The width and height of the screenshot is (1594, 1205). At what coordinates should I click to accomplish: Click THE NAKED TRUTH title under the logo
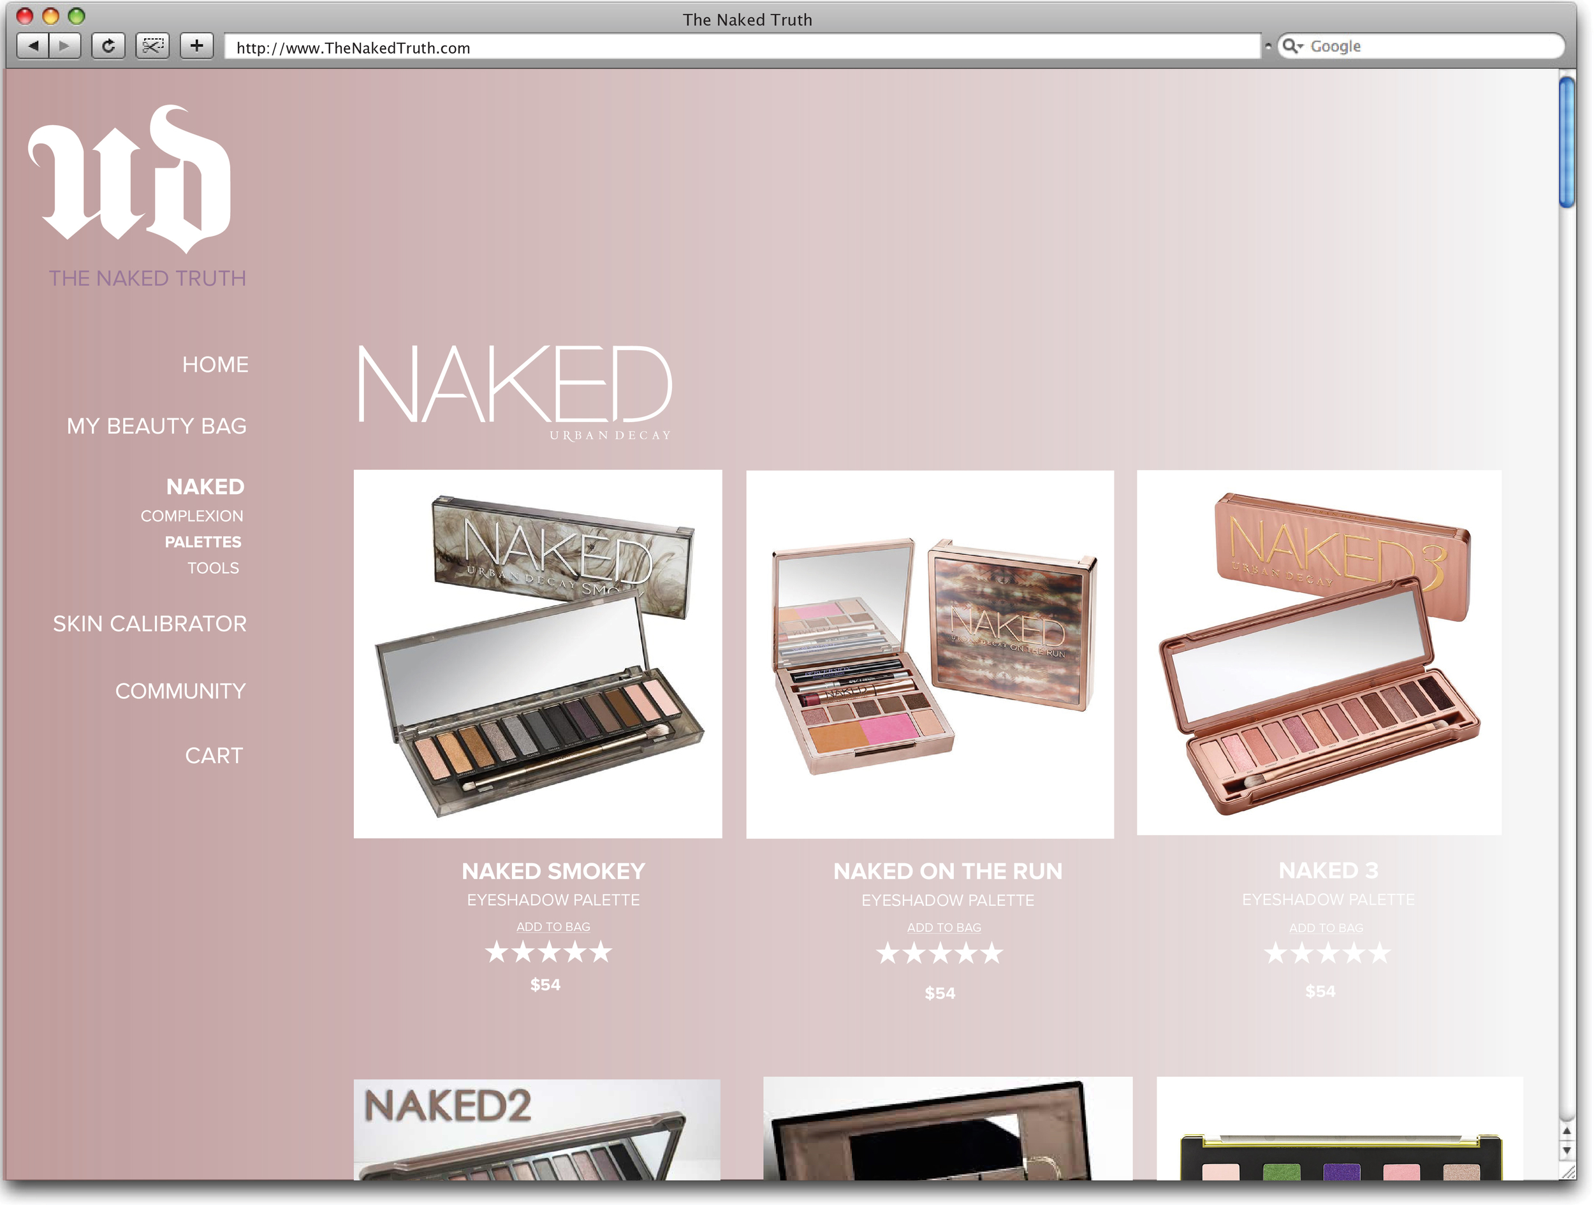point(147,278)
